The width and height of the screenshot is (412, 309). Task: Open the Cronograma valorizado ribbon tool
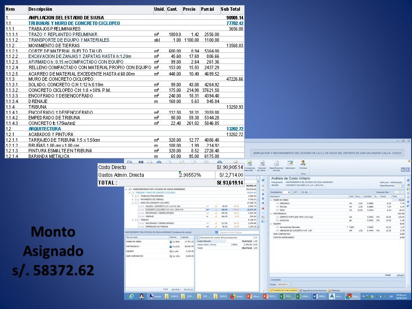click(250, 166)
